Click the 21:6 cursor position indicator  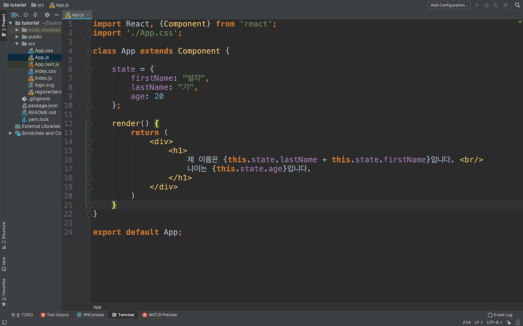pos(467,322)
